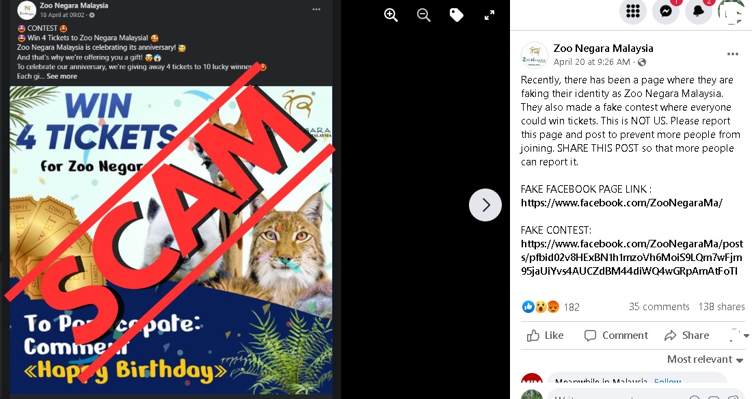The width and height of the screenshot is (752, 399).
Task: Open Zoo Negara Malaysia profile picture
Action: pos(535,55)
